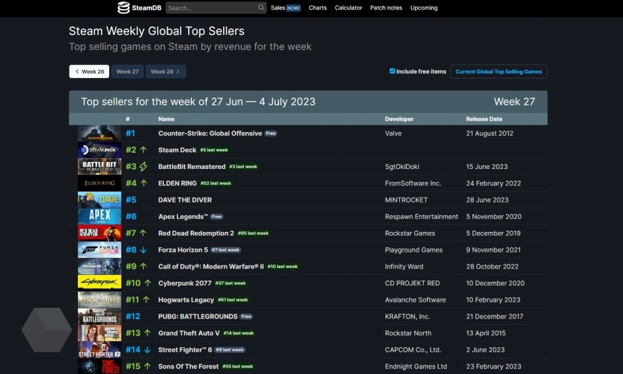Toggle the Include free items checkbox

click(392, 71)
